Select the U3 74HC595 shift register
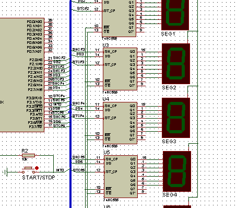Viewport: 237px width, 208px height. click(120, 69)
